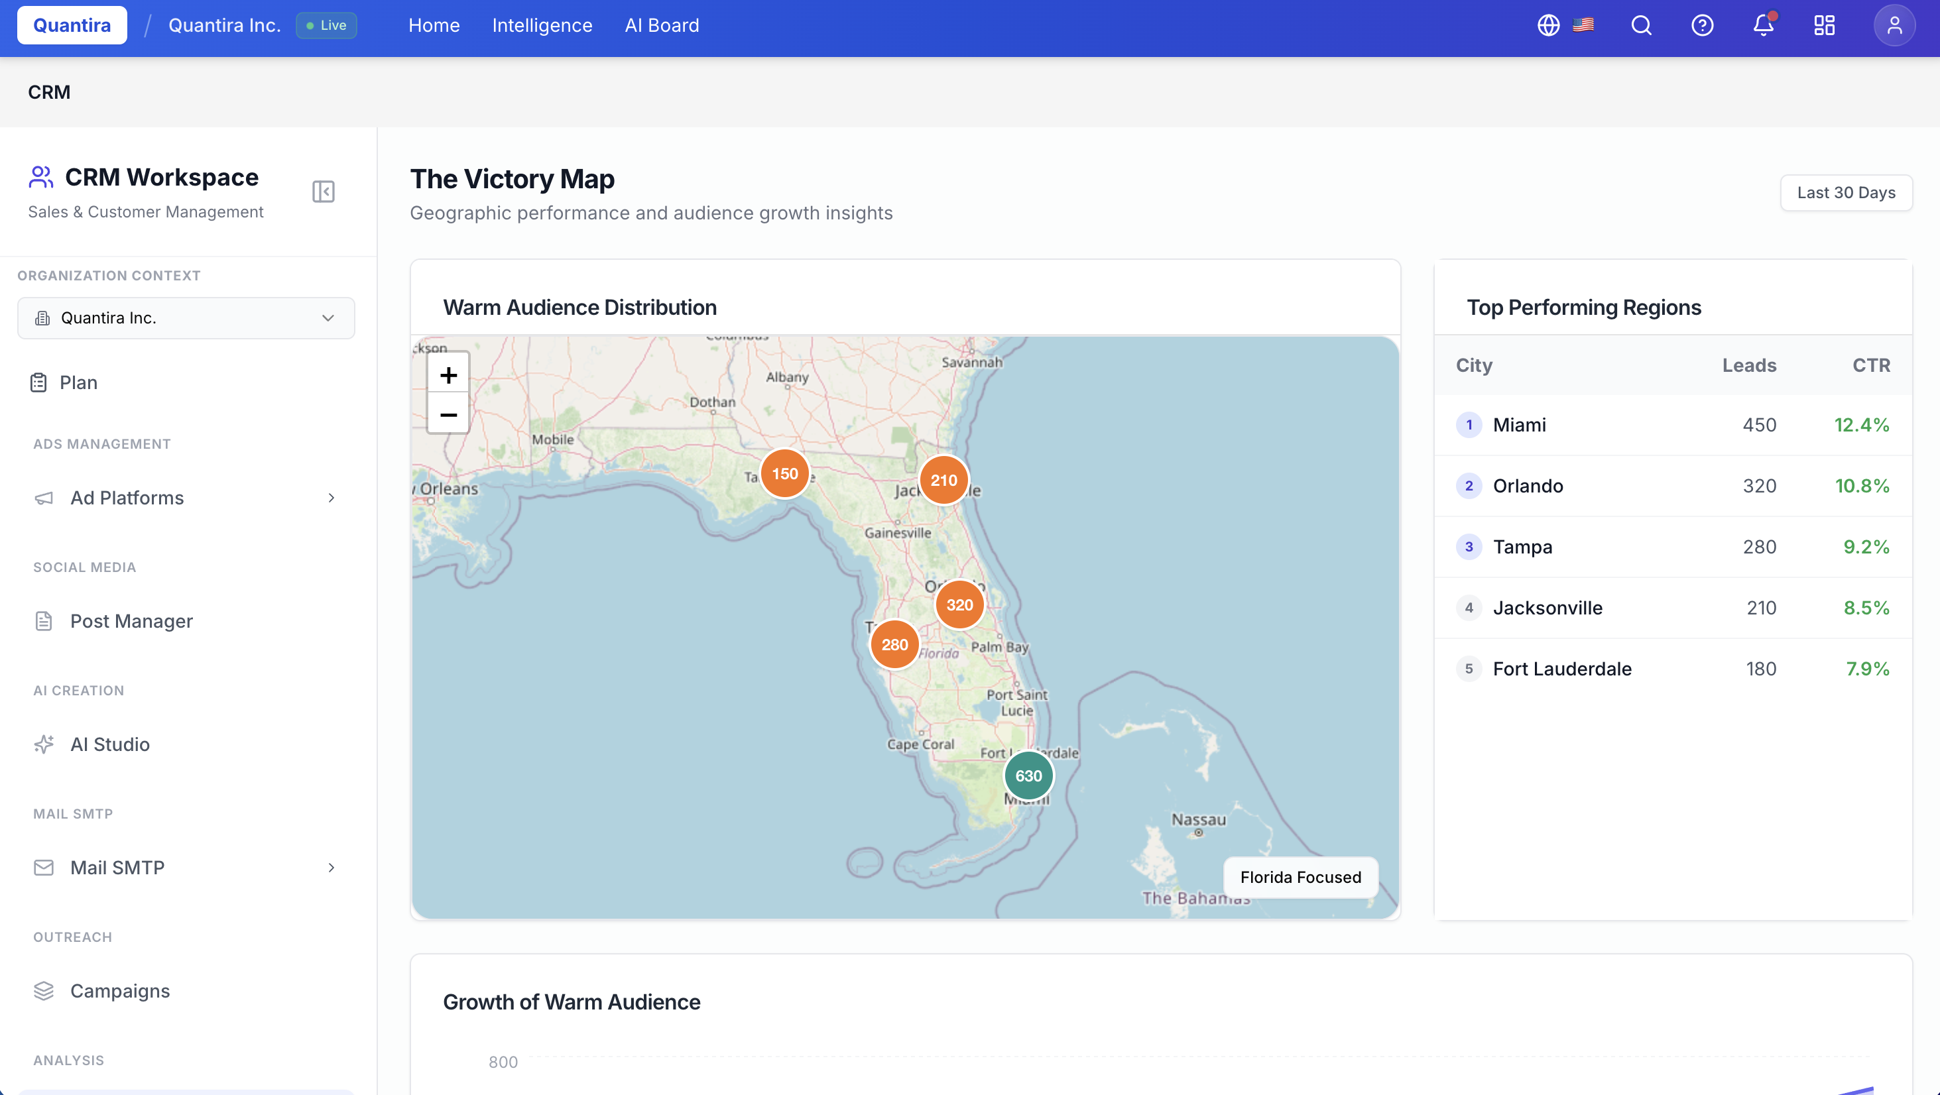Click the notifications bell icon
The image size is (1940, 1095).
point(1762,25)
